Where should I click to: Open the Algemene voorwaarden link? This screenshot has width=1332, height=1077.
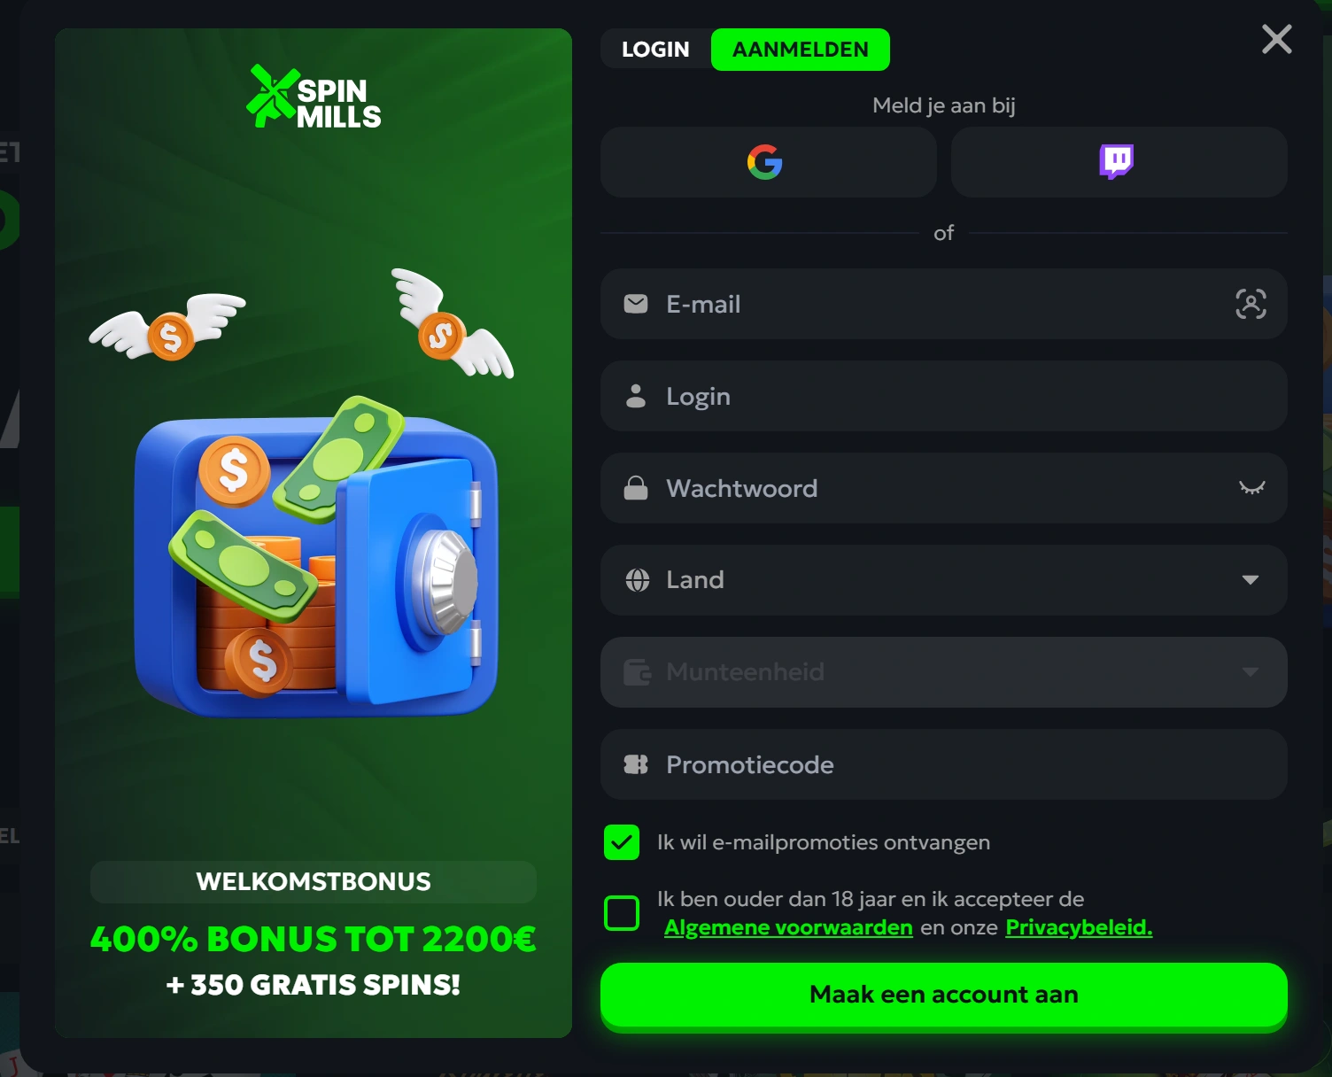(x=788, y=927)
